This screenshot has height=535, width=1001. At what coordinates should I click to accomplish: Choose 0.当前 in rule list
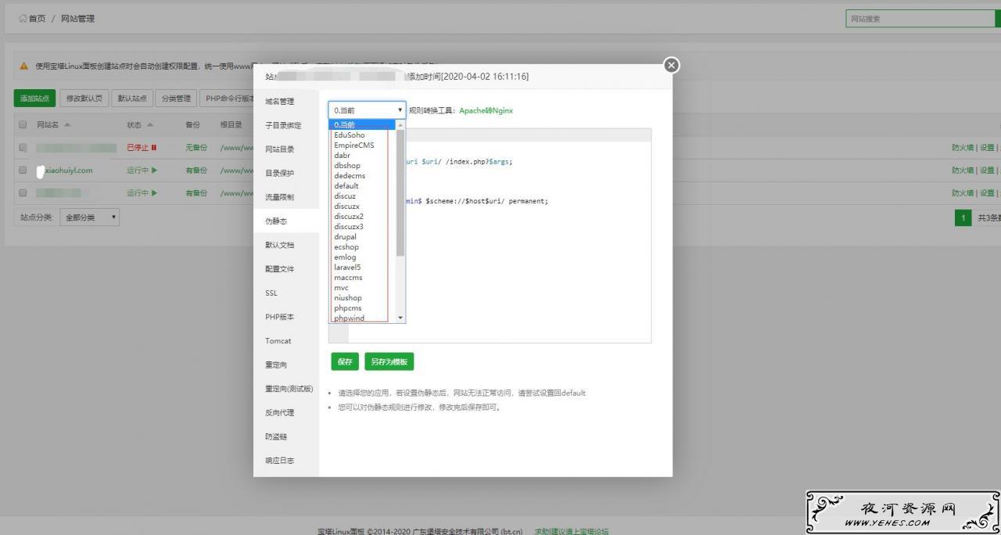(363, 124)
